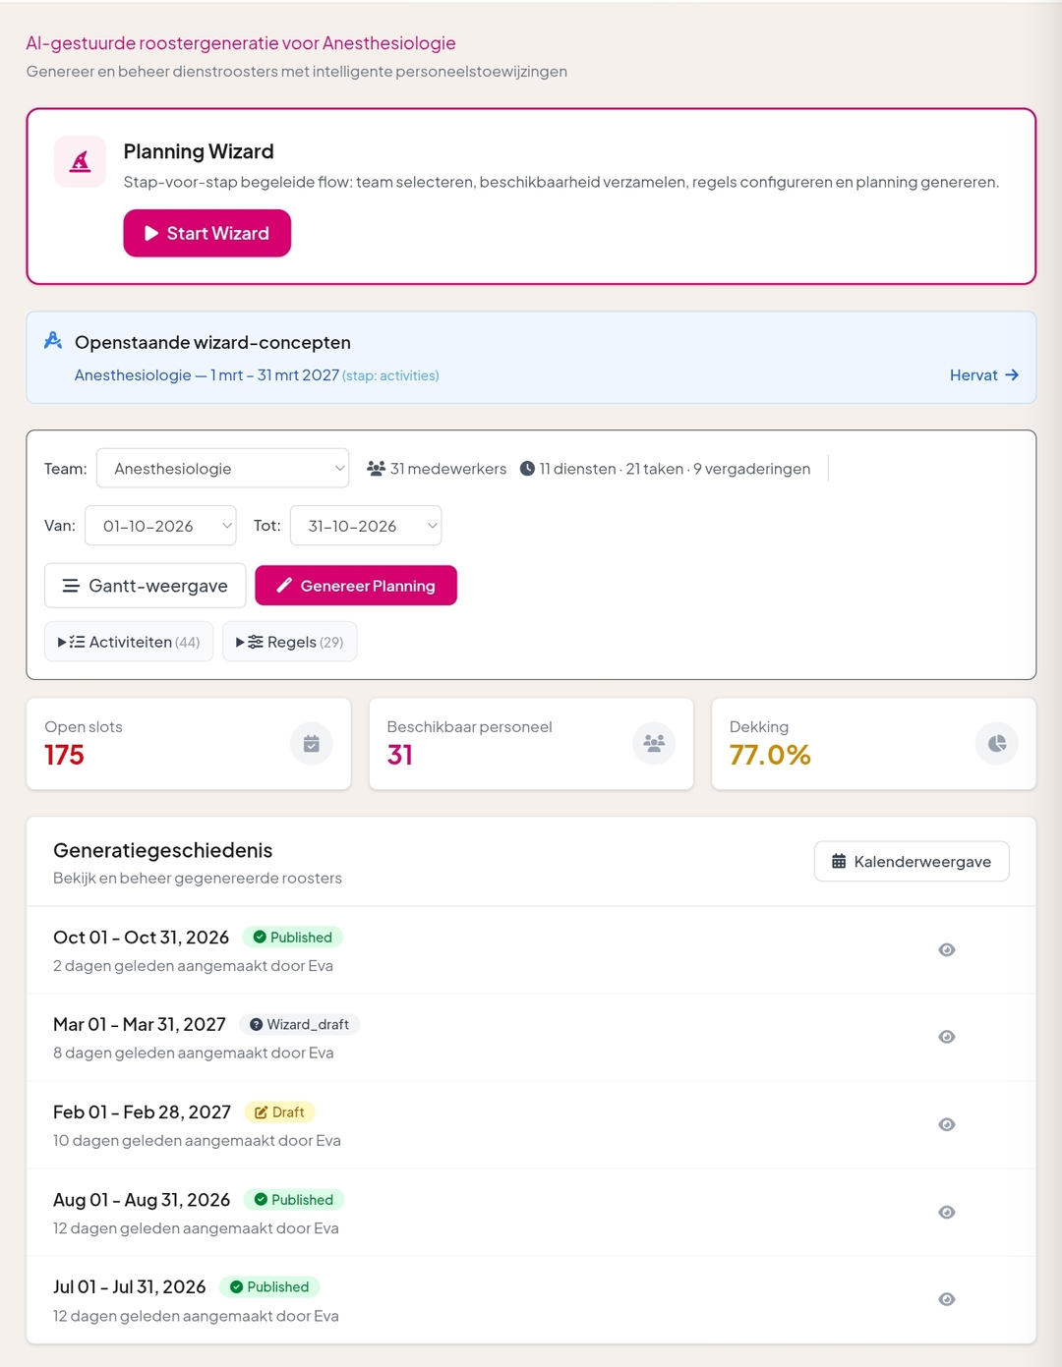Click the Planning Wizard hat icon
This screenshot has width=1062, height=1367.
click(80, 161)
